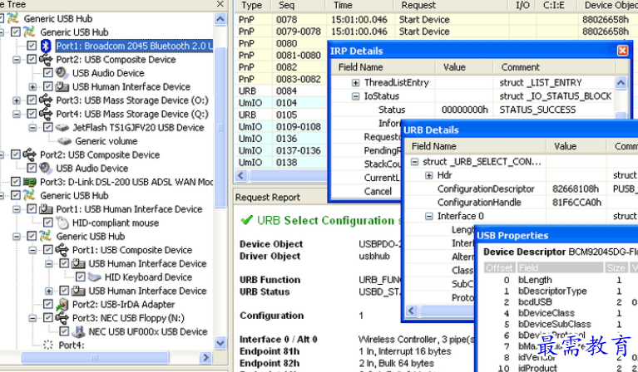Click URB Details scroll left arrow

click(412, 311)
